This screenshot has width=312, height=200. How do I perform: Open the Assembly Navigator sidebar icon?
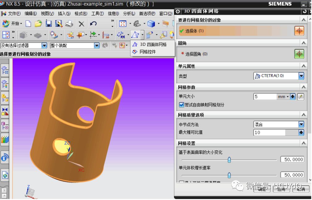coord(5,98)
